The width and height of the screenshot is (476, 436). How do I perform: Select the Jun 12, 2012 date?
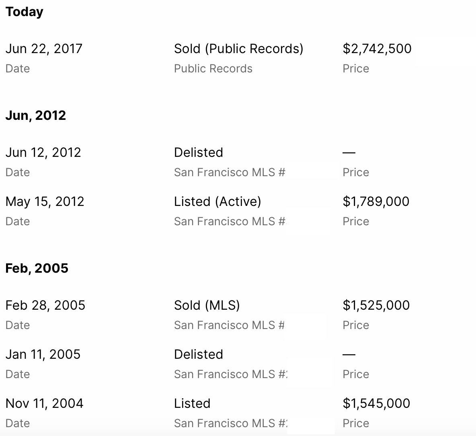tap(43, 152)
